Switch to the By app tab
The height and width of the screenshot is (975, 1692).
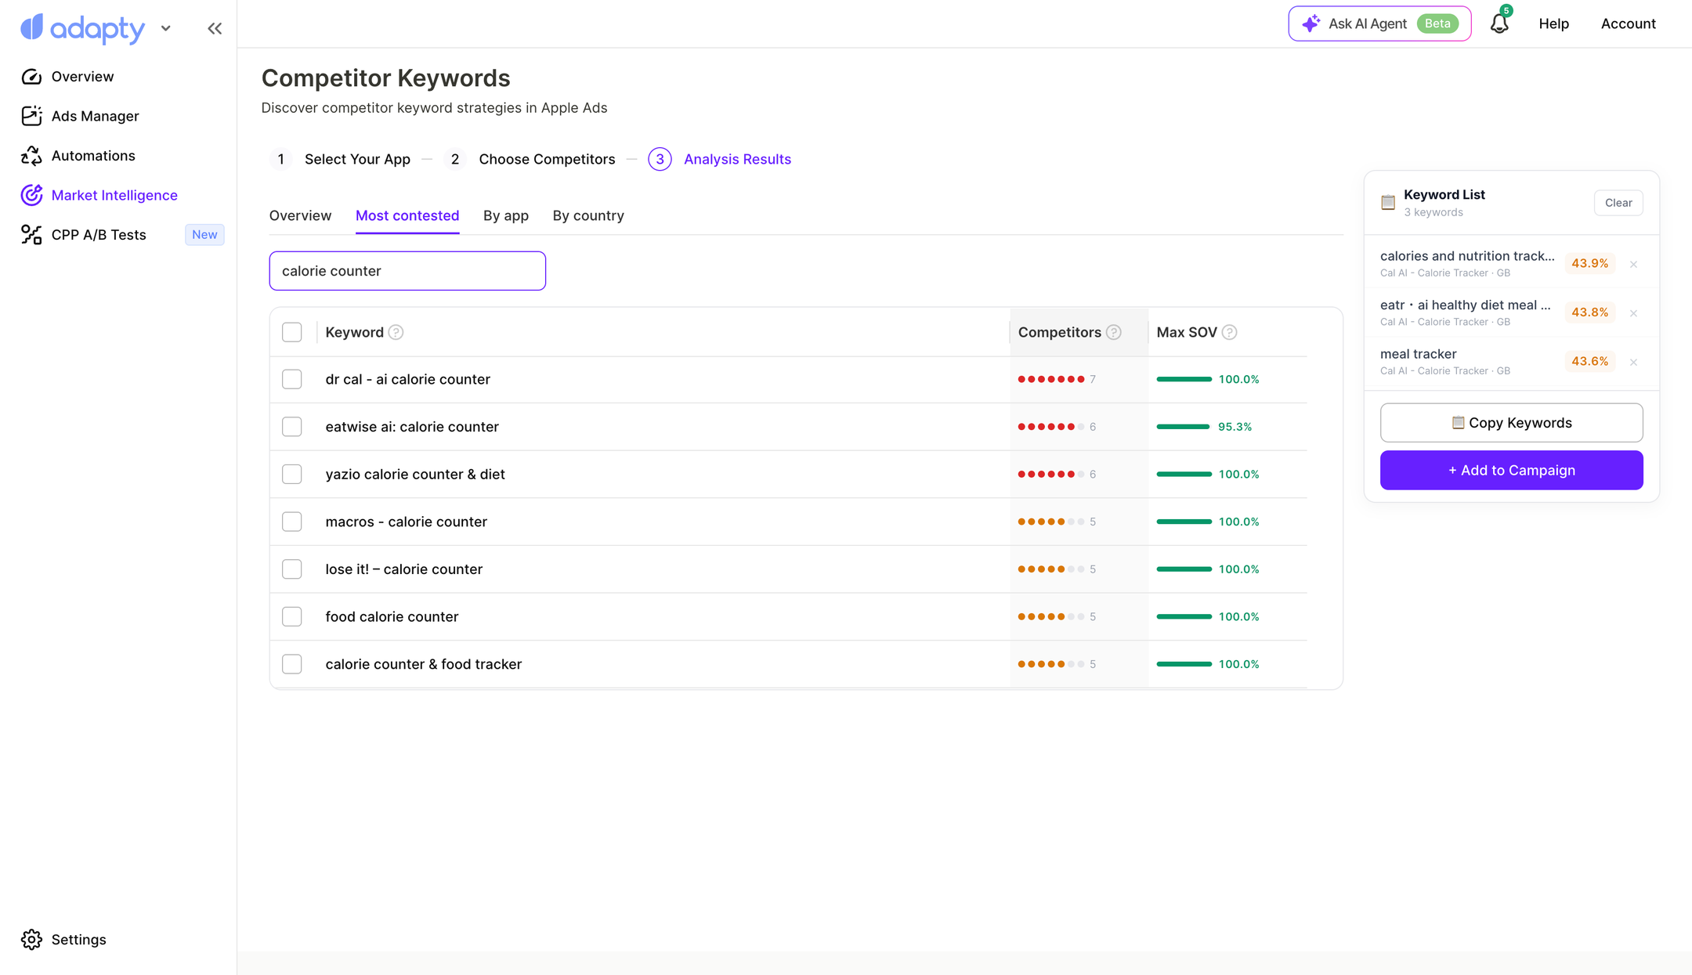(506, 215)
